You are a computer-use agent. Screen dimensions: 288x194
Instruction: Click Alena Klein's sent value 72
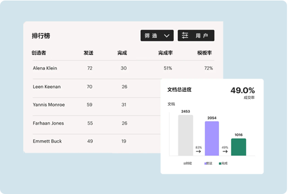(90, 68)
